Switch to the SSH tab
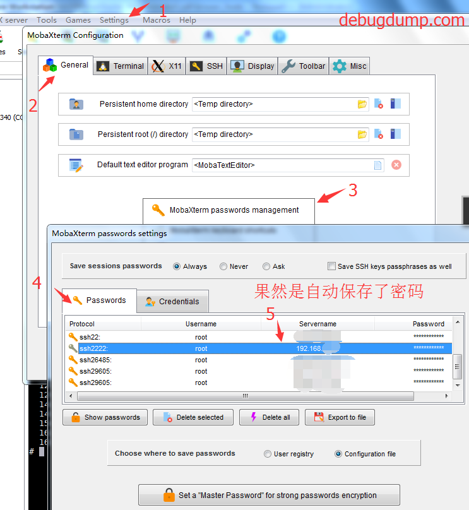469x510 pixels. tap(206, 66)
